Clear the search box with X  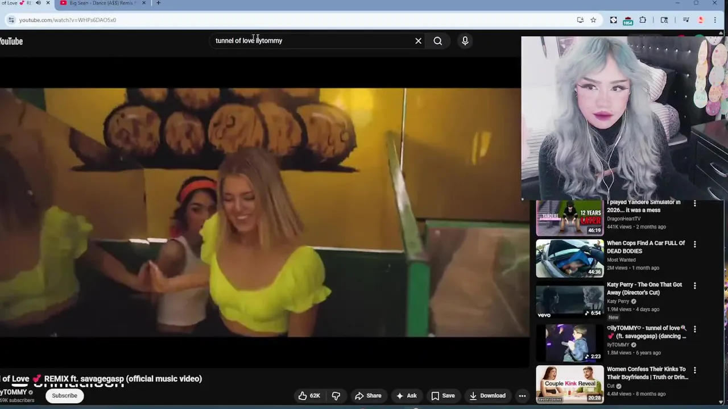pos(418,41)
